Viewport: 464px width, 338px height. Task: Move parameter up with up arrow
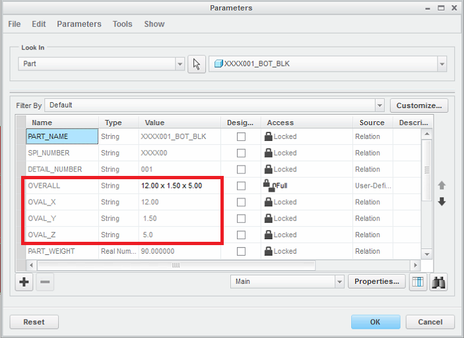point(442,185)
